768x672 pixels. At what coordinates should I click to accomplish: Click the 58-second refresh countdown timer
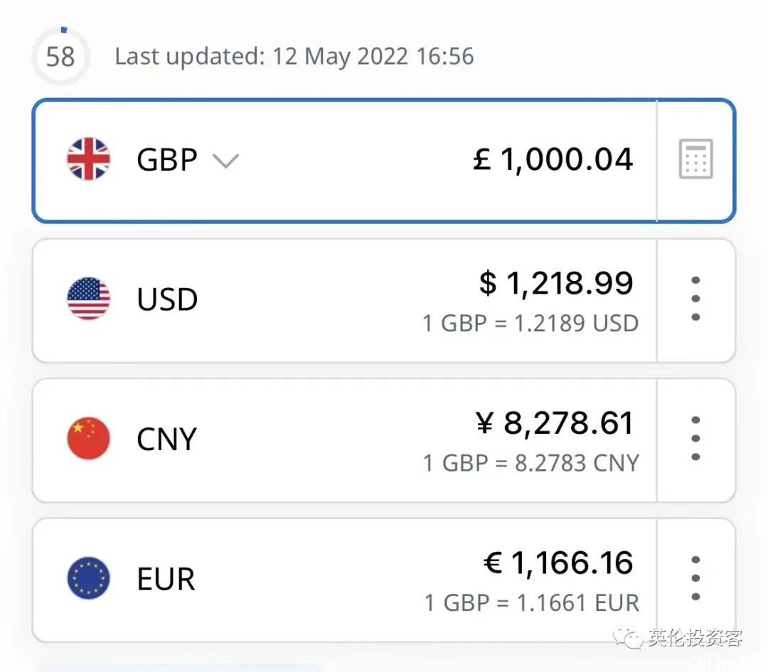(60, 56)
